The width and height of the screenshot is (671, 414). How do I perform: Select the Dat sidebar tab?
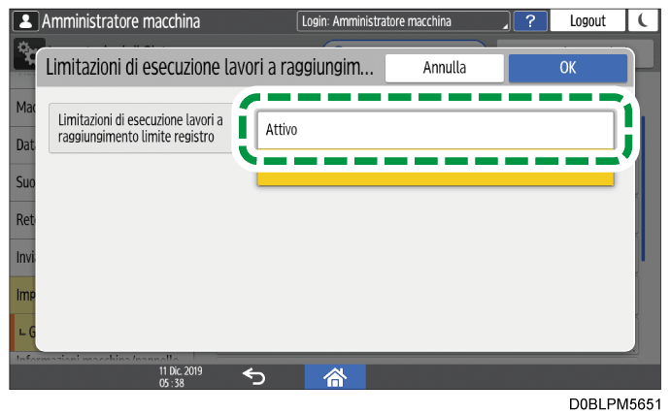pyautogui.click(x=22, y=143)
